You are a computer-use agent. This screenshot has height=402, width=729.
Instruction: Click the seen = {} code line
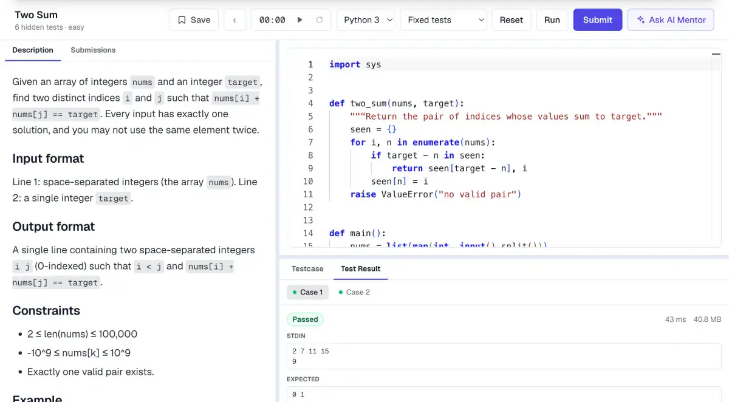[374, 129]
